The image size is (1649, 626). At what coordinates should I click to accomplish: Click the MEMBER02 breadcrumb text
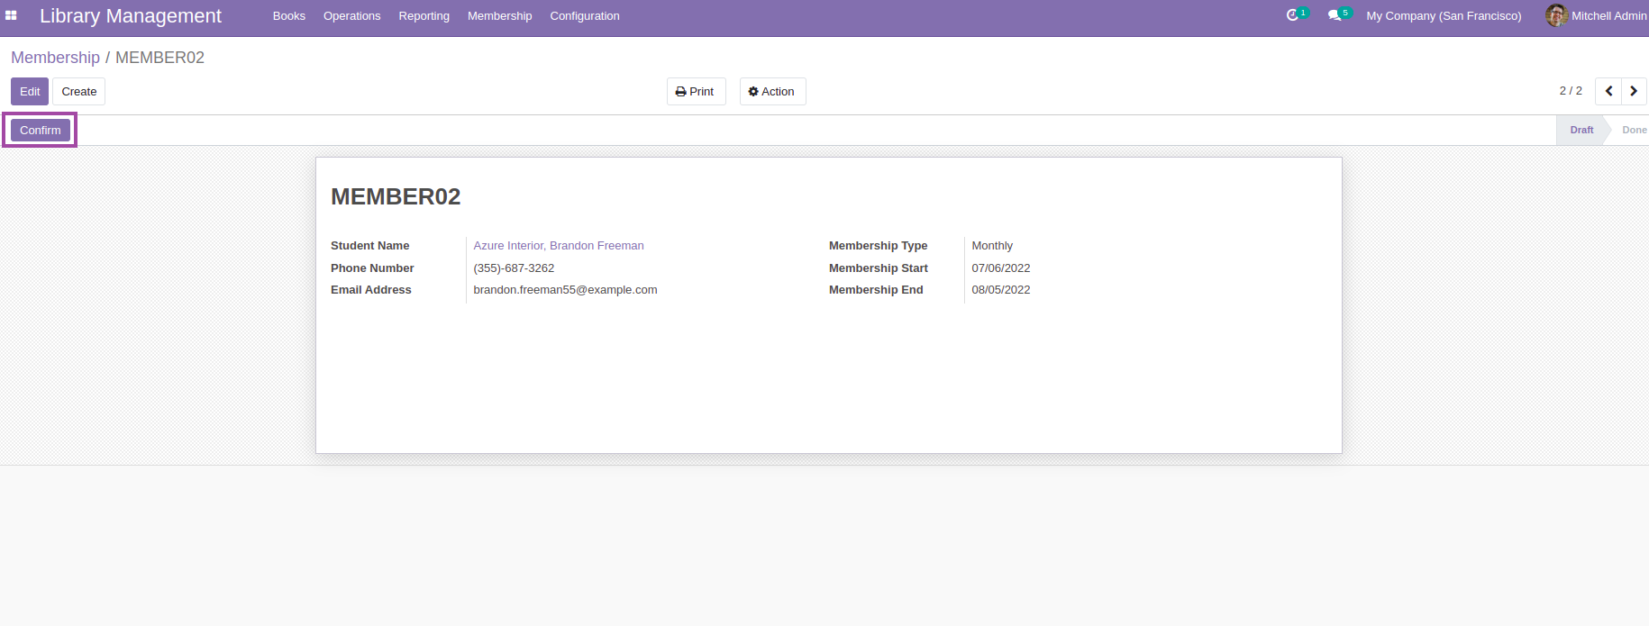[159, 58]
